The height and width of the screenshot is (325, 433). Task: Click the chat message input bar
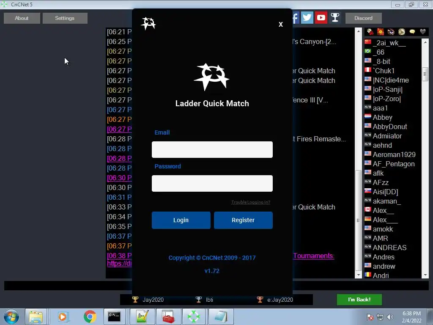216,286
